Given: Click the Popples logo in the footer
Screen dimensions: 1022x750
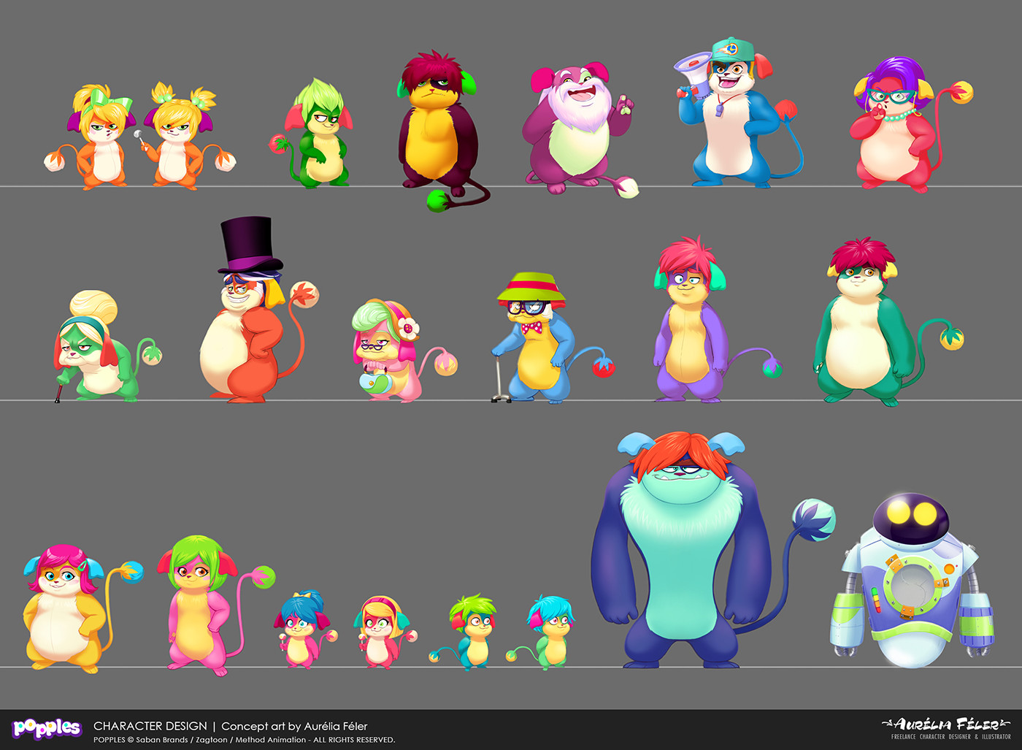Looking at the screenshot, I should (x=47, y=728).
